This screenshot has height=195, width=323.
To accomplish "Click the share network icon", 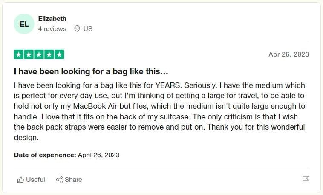I will [60, 180].
